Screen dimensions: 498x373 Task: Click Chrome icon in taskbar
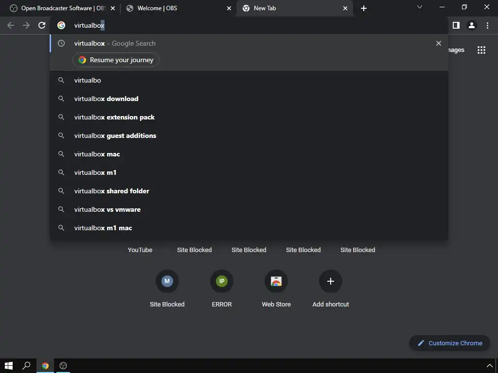[x=45, y=366]
